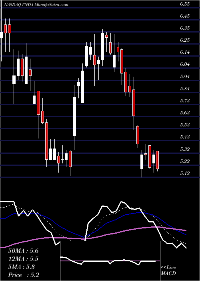The height and width of the screenshot is (281, 200).
Task: Click the NASDAQ VNDA MunafaSutra.com title
Action: [x=36, y=5]
